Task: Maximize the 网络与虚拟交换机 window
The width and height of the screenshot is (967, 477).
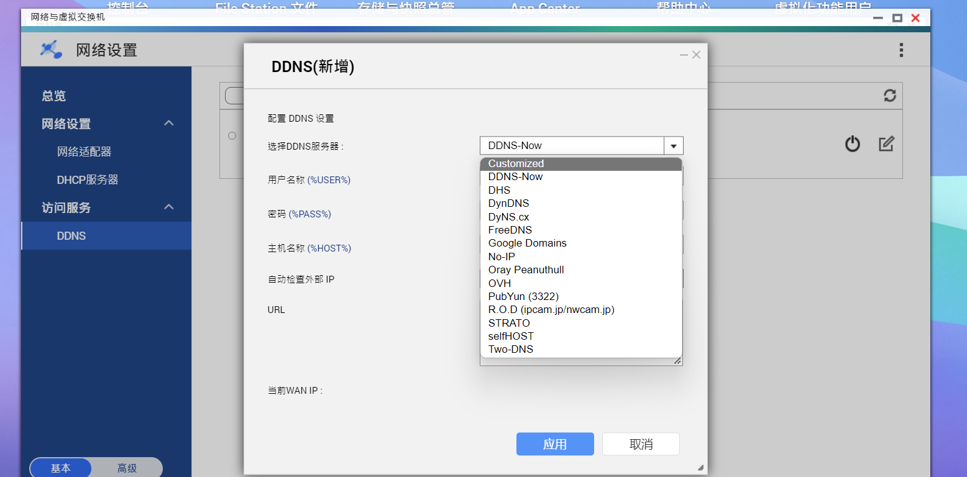Action: [897, 18]
